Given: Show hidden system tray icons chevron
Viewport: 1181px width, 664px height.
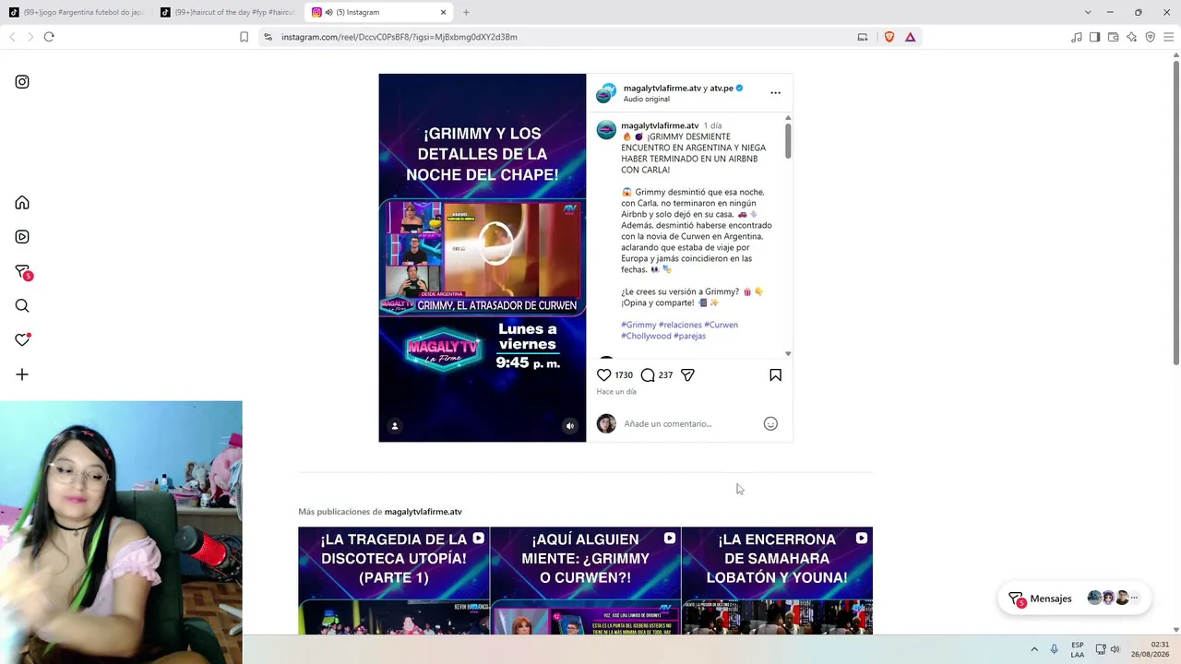Looking at the screenshot, I should (1034, 649).
